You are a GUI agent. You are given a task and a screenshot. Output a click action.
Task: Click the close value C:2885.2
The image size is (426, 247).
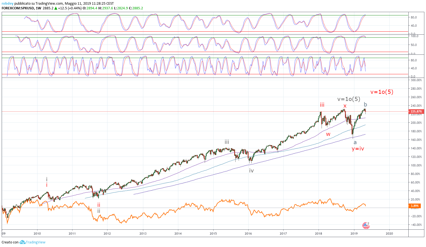(136, 8)
